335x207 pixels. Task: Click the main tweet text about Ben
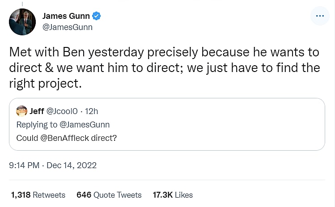pyautogui.click(x=164, y=67)
